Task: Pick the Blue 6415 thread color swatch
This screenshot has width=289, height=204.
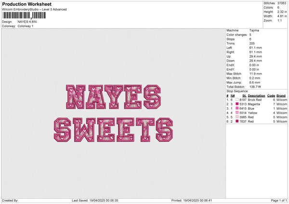Action: click(237, 108)
